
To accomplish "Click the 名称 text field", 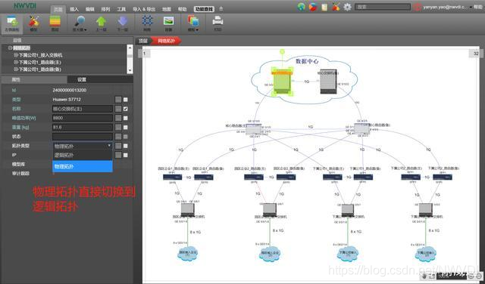I will (83, 109).
